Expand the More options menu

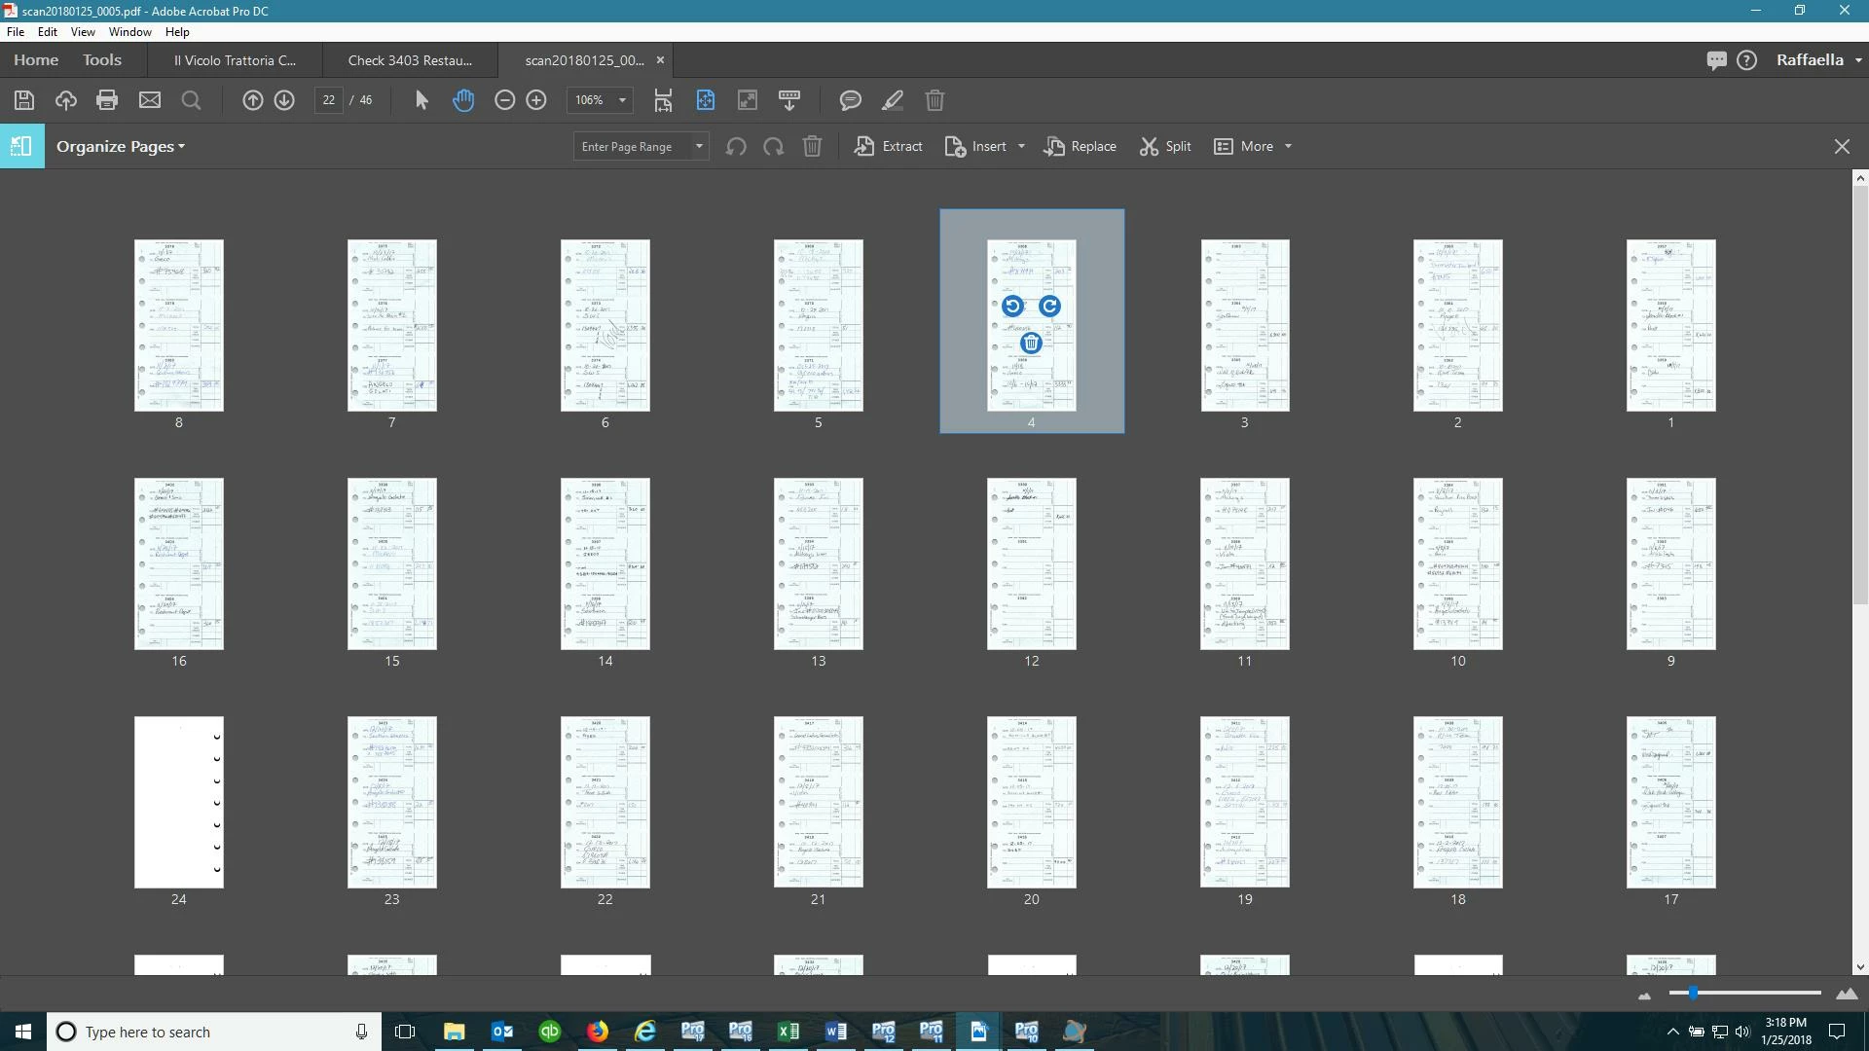coord(1255,147)
